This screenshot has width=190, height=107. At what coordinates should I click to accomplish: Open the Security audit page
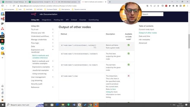[x=37, y=84]
